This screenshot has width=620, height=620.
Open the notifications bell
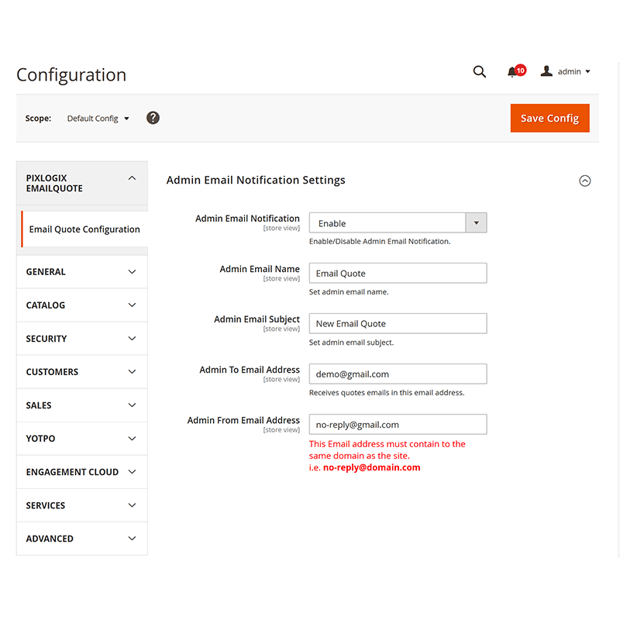click(513, 71)
